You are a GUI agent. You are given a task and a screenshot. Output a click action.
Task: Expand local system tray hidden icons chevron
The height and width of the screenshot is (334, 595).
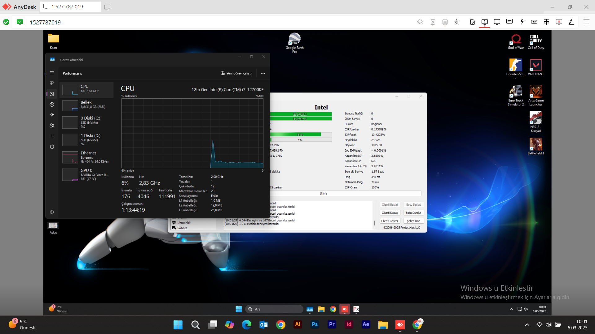coord(527,324)
